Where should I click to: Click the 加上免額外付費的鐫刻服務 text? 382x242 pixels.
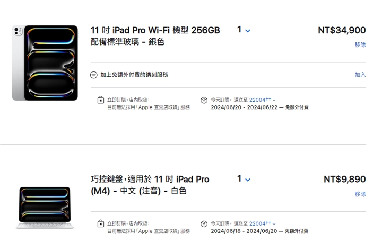(x=134, y=75)
